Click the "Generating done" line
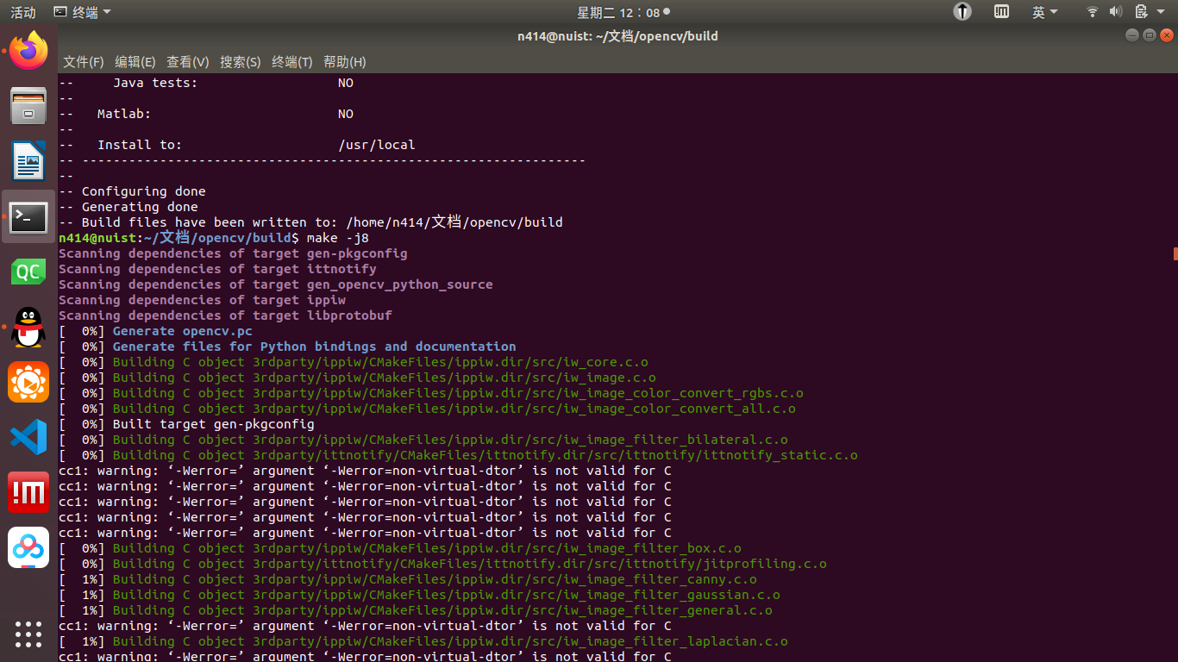The height and width of the screenshot is (662, 1178). (128, 207)
